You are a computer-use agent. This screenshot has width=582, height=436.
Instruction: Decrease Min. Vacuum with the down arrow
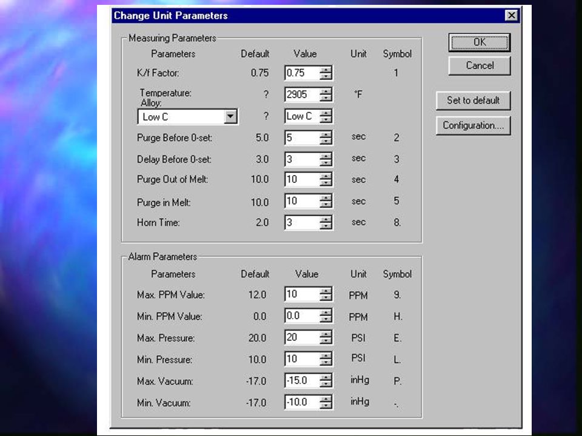tap(326, 405)
